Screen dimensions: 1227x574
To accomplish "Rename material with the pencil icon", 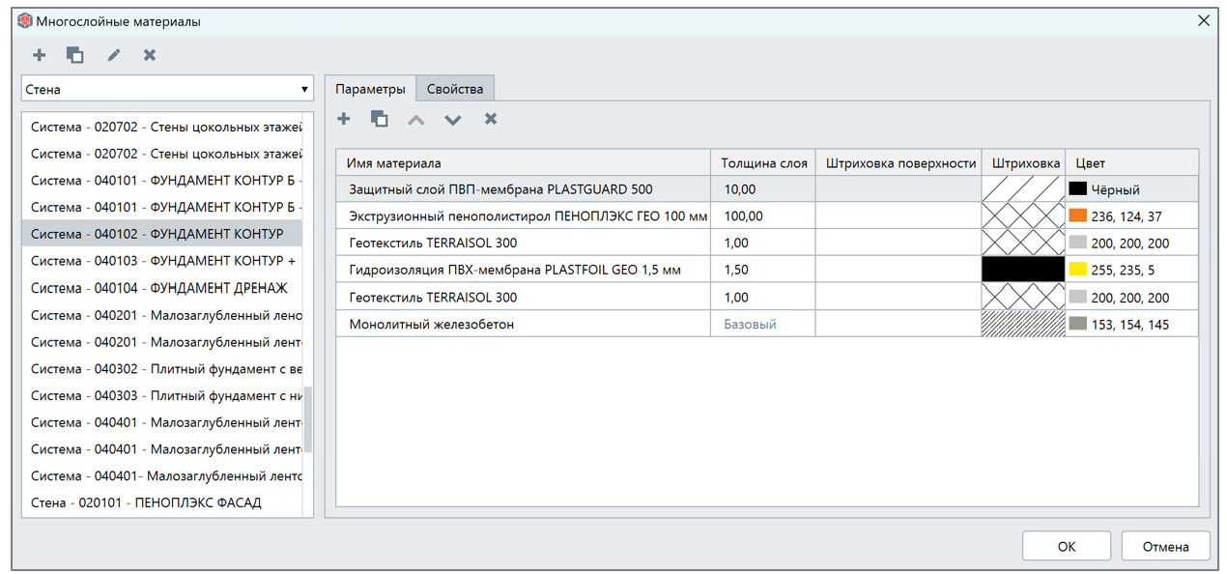I will [114, 55].
